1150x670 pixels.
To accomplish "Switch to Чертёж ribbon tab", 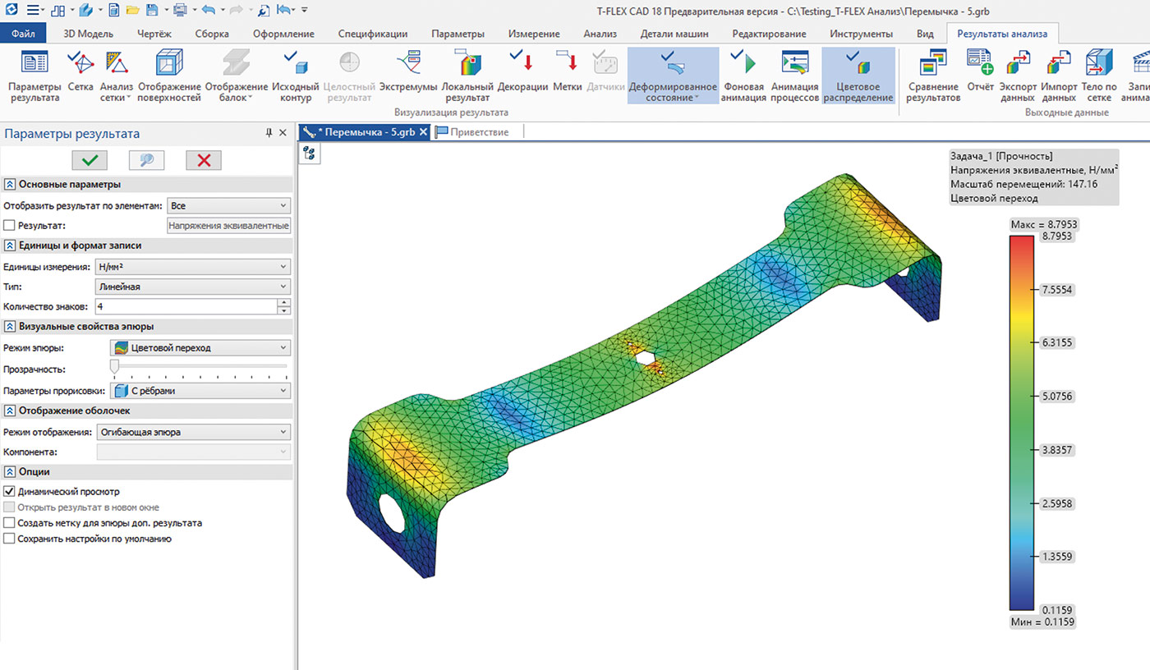I will click(x=153, y=34).
